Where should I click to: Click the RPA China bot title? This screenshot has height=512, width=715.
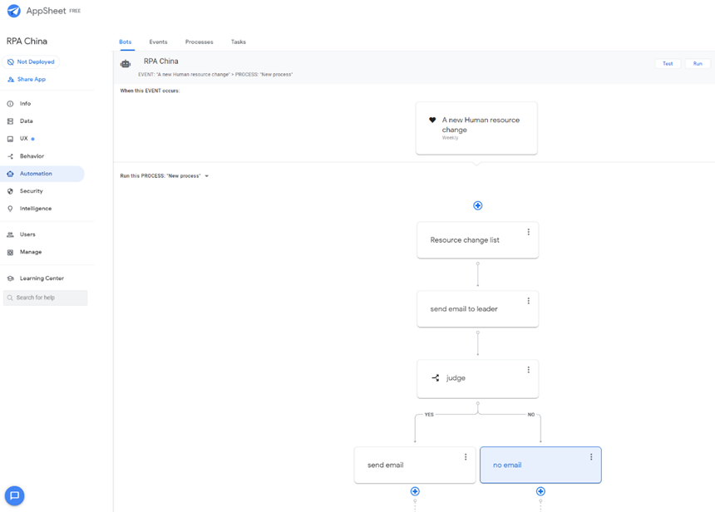[161, 62]
